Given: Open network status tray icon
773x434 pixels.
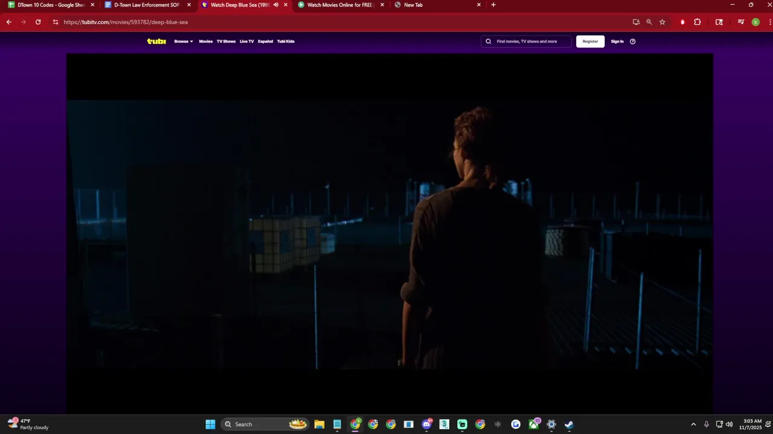Looking at the screenshot, I should [x=719, y=424].
